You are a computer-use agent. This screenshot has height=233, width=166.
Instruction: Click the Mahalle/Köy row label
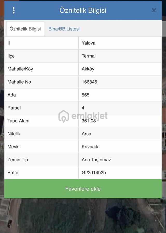[x=20, y=69]
